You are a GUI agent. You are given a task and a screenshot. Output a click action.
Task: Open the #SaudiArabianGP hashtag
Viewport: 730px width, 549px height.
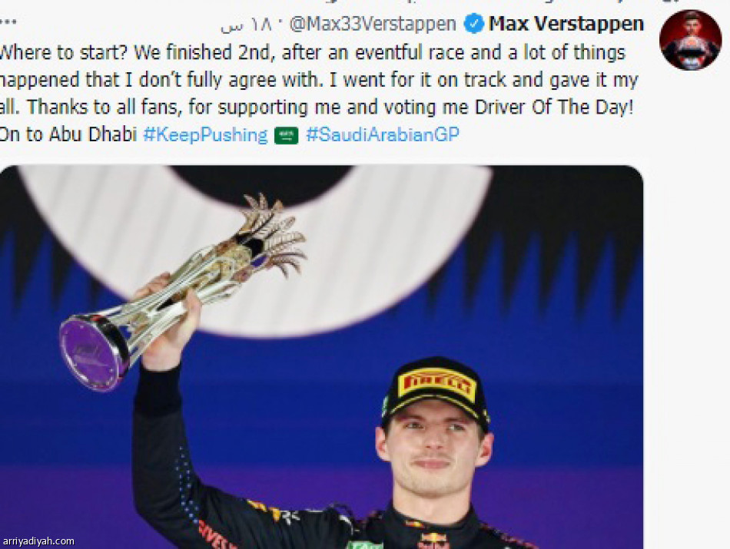pos(382,134)
